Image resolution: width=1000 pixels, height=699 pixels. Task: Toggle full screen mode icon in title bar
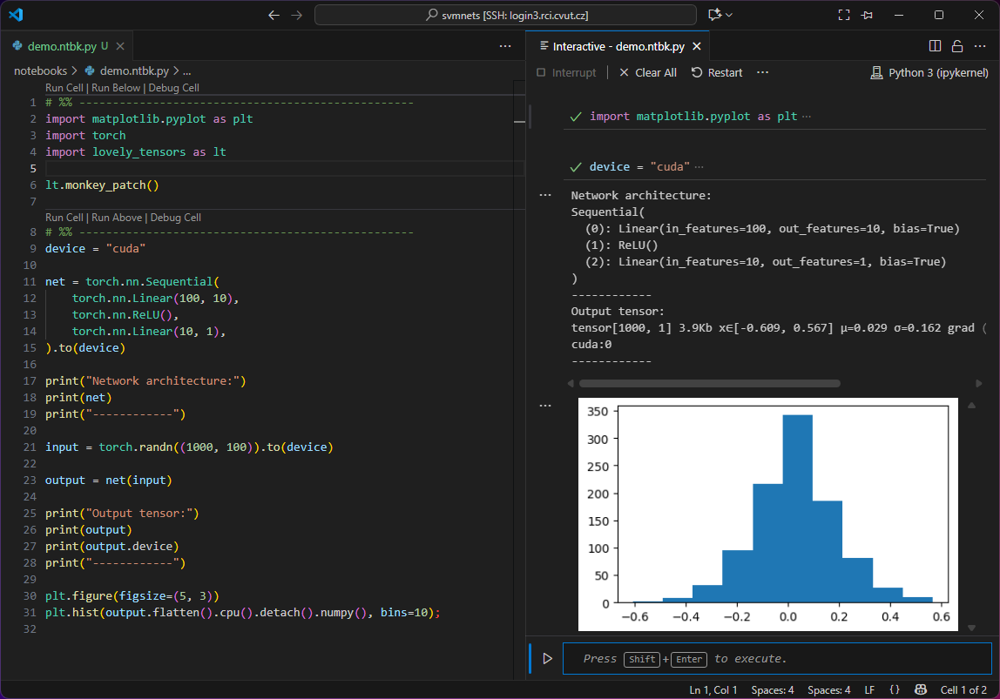843,15
